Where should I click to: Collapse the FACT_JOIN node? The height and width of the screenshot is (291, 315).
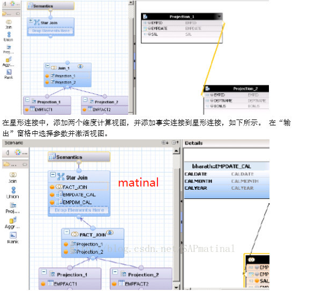point(66,232)
